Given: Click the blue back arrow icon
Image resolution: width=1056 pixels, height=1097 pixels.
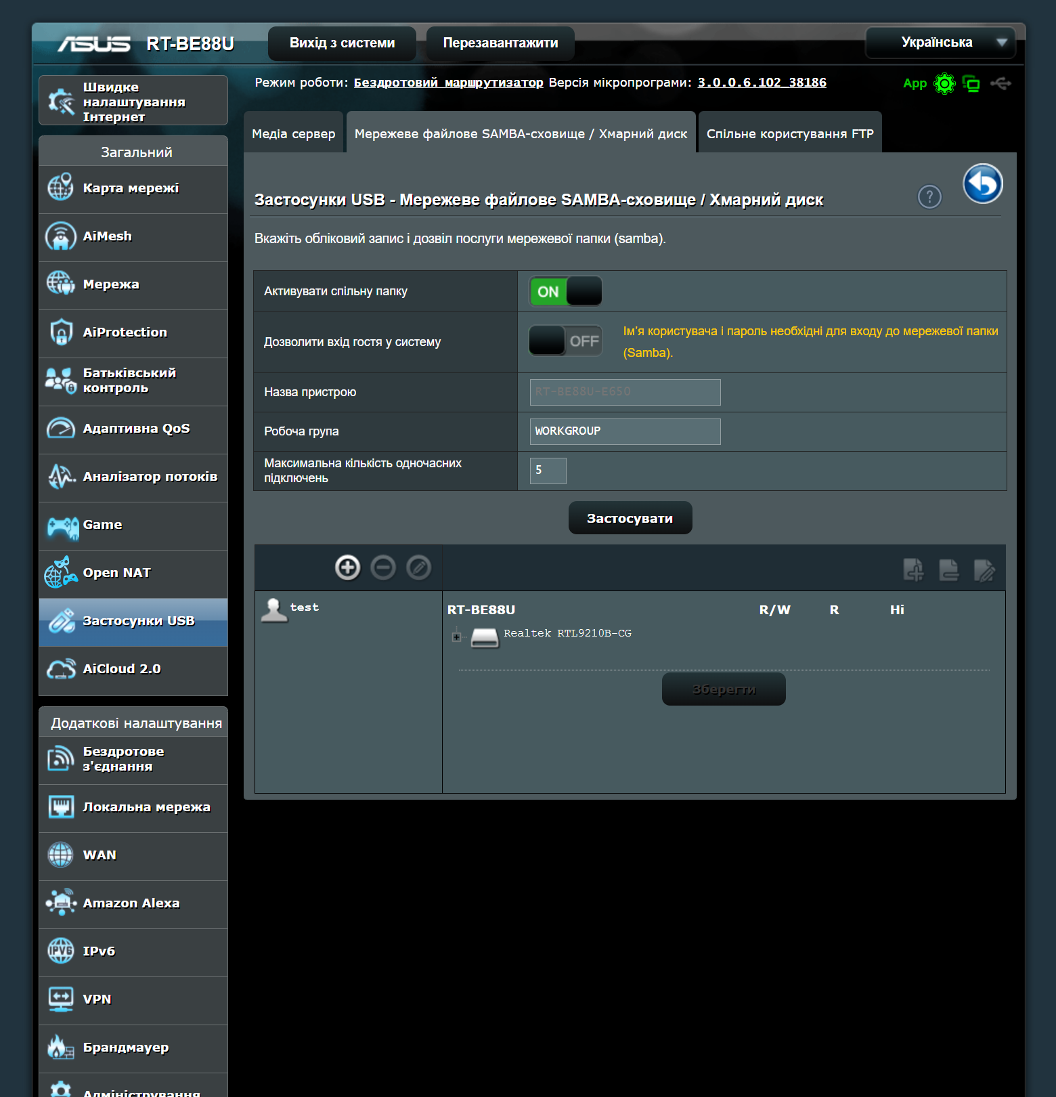Looking at the screenshot, I should 983,184.
